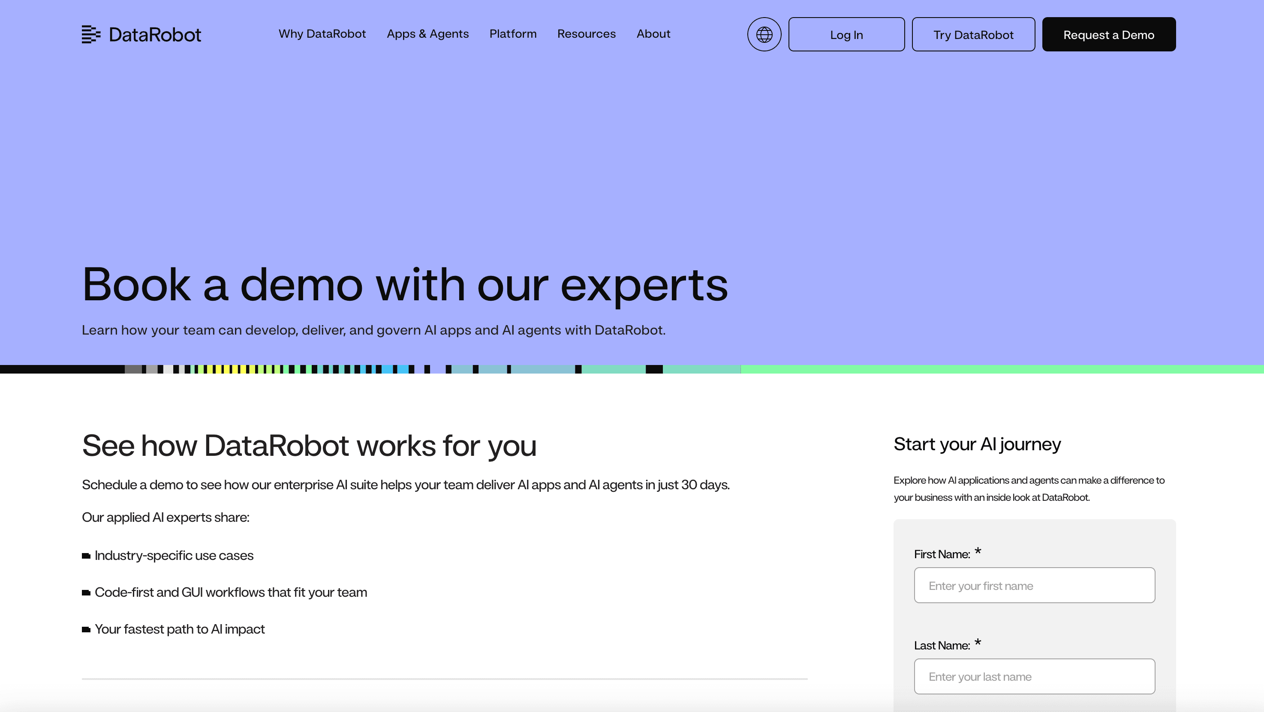Open the globe language selector

pos(764,34)
